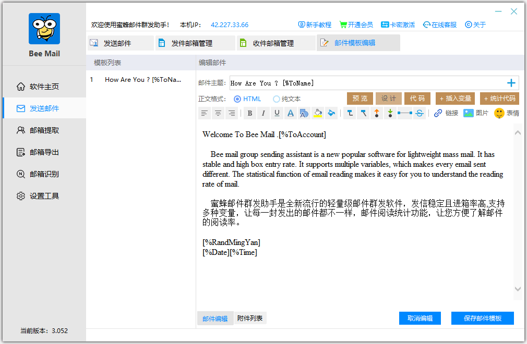Close the Bee Mail window
The width and height of the screenshot is (527, 344).
click(514, 11)
